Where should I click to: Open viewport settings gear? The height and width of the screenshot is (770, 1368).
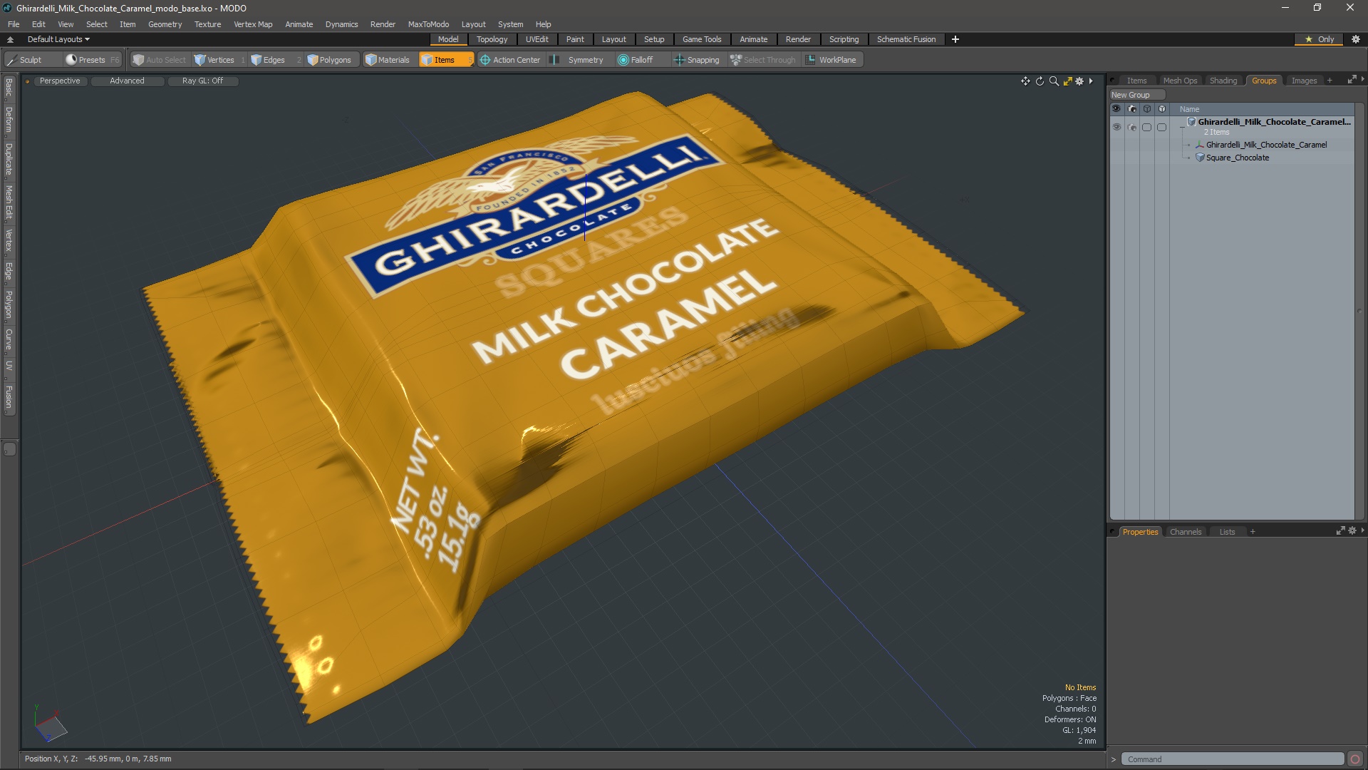(1079, 81)
